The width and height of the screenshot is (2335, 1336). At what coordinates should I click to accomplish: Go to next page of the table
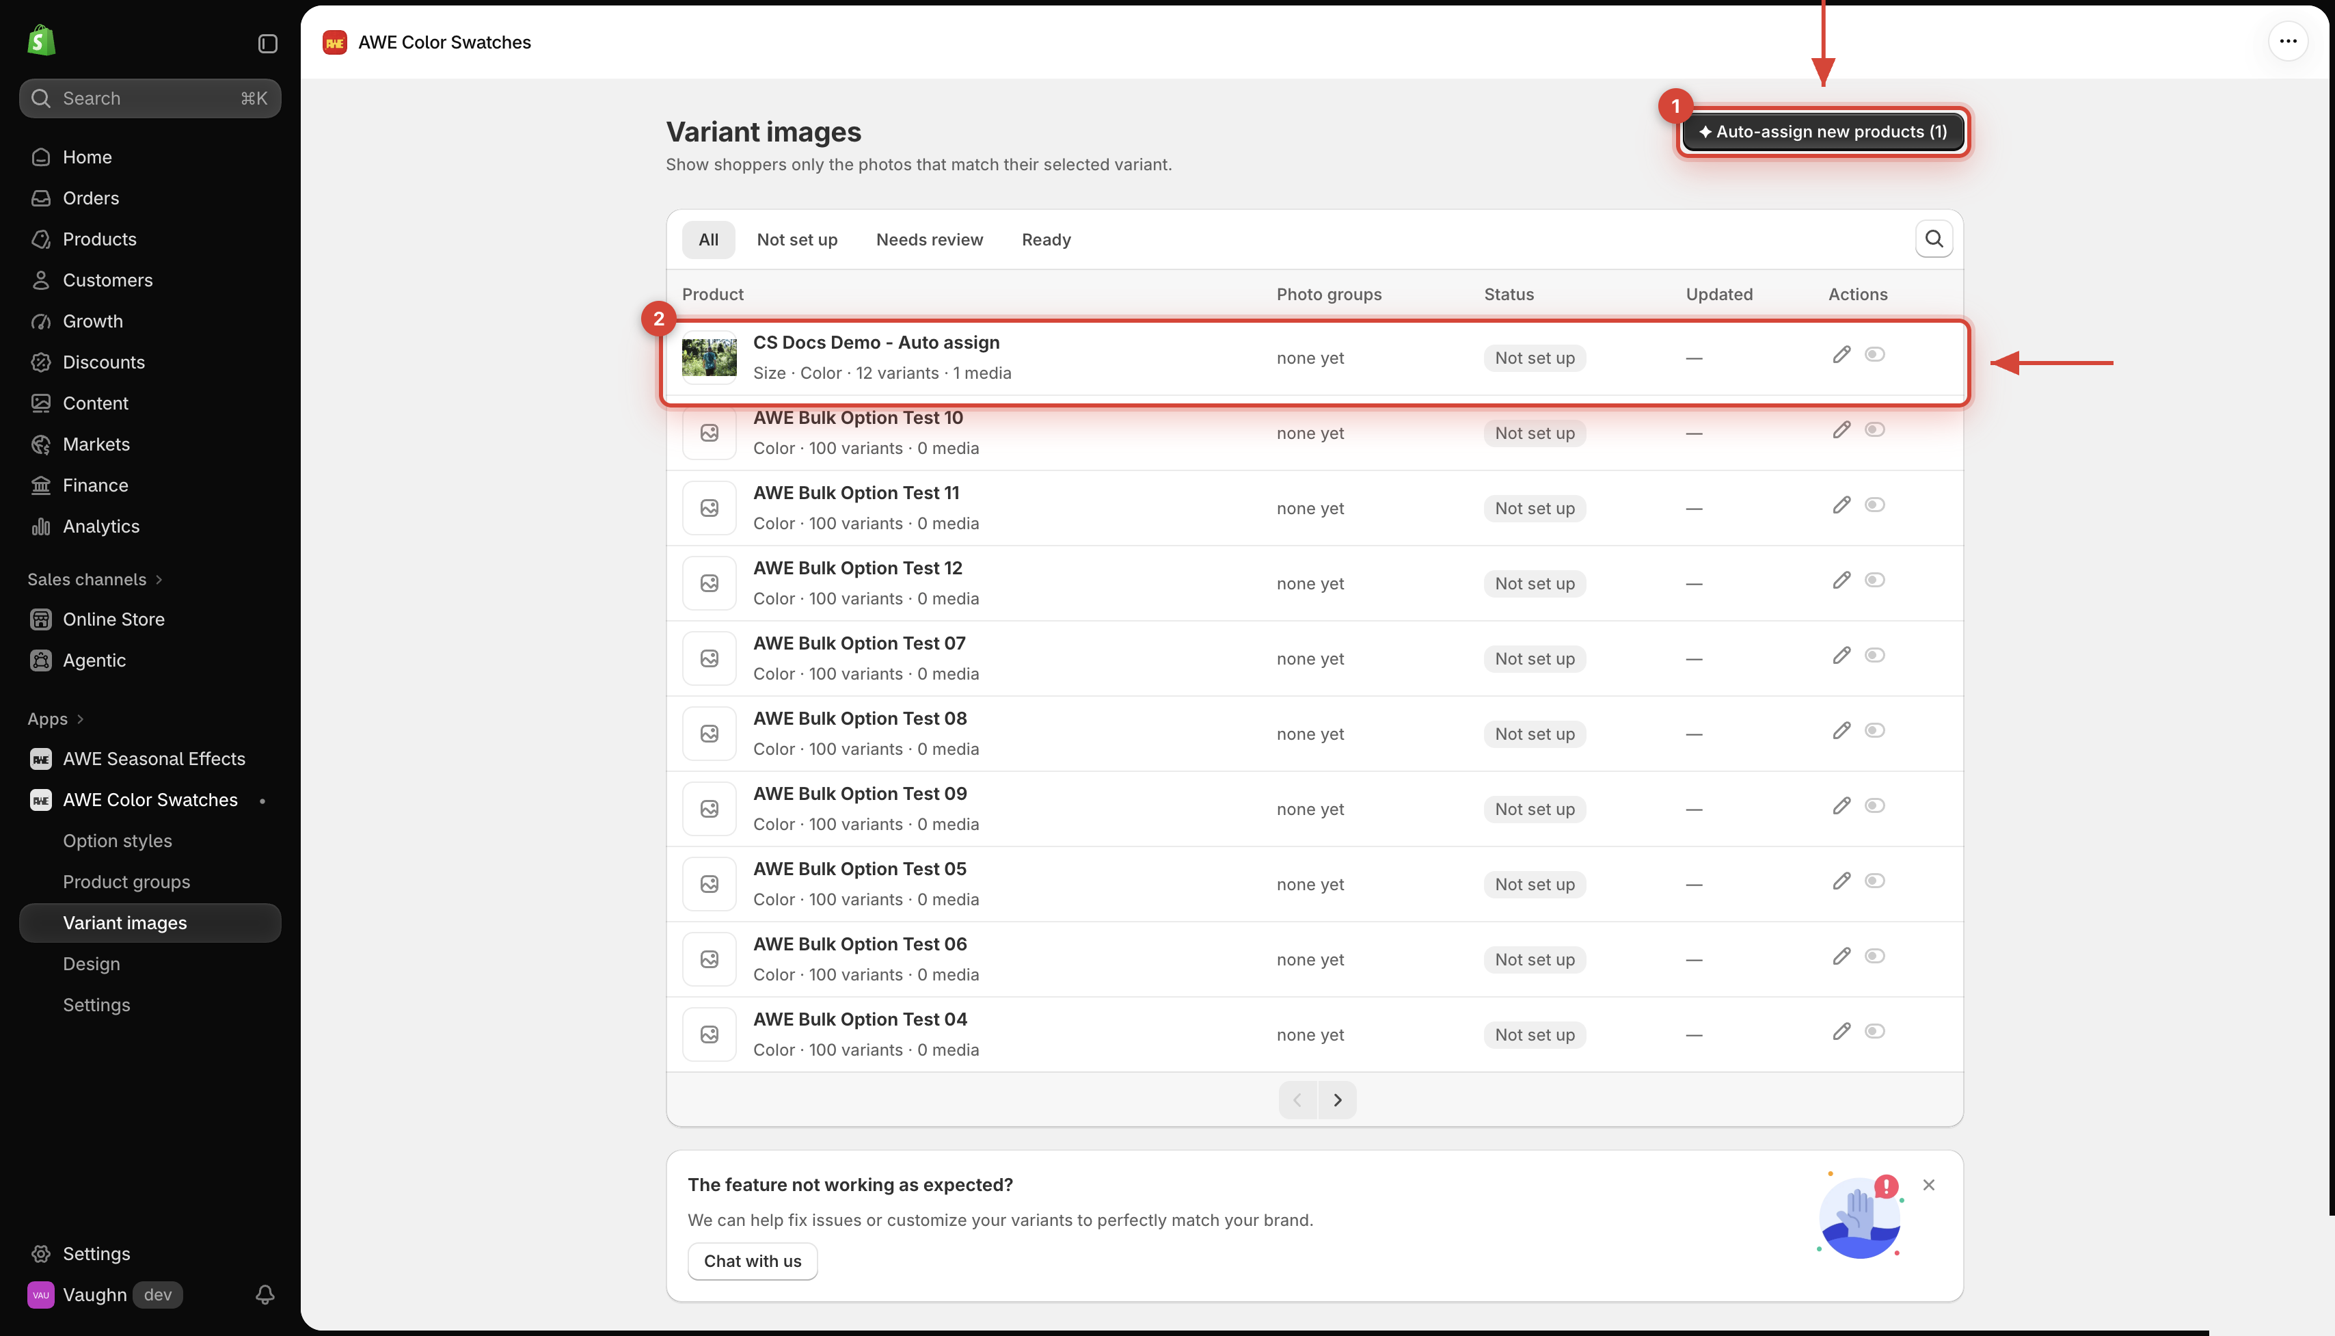point(1337,1099)
